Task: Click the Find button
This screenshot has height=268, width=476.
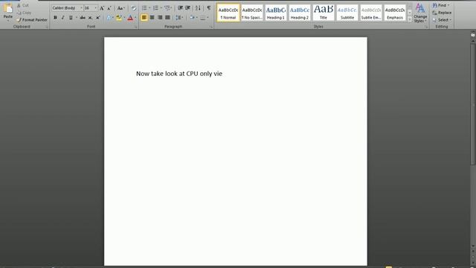Action: [440, 5]
